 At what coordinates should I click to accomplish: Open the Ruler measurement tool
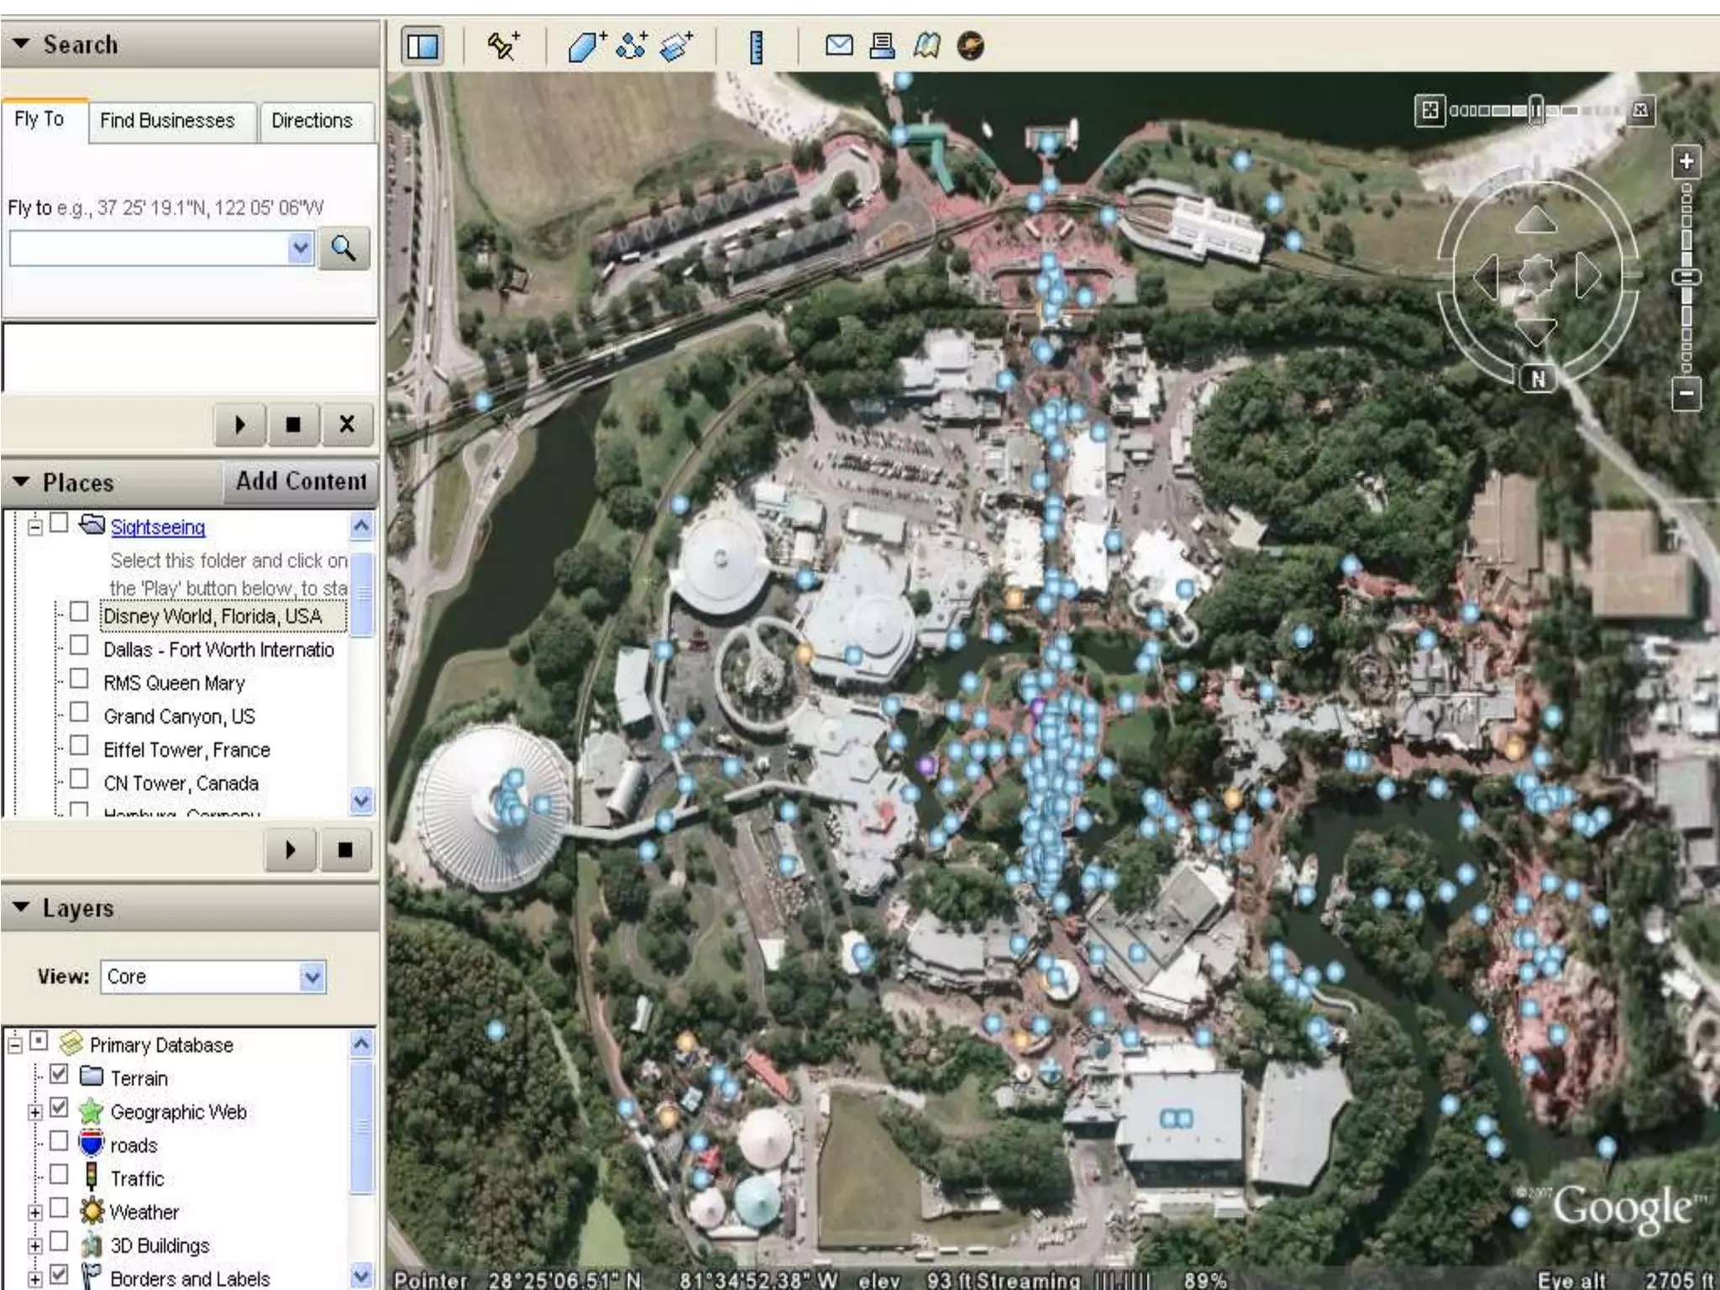[756, 47]
